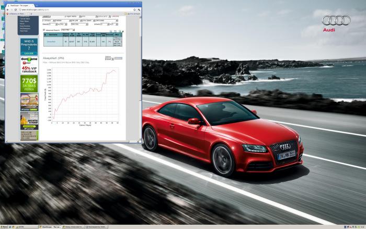Viewport: 366px width, 229px height.
Task: Click the gray button beside the Default dropdown
Action: click(x=118, y=59)
